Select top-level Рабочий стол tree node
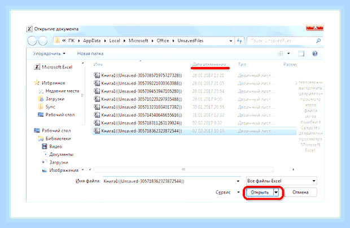 click(53, 131)
